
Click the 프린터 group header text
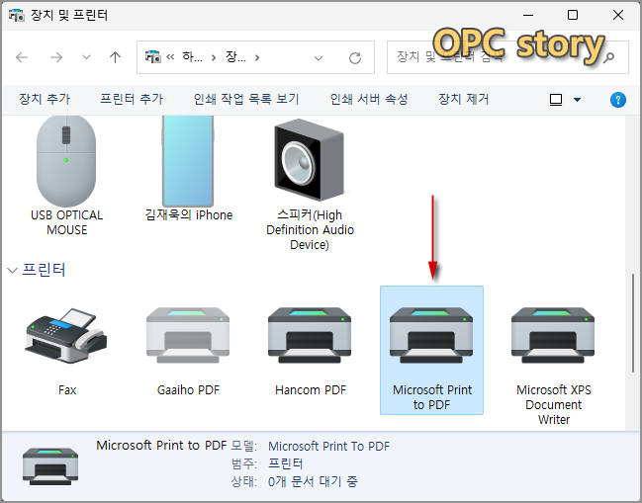(44, 270)
